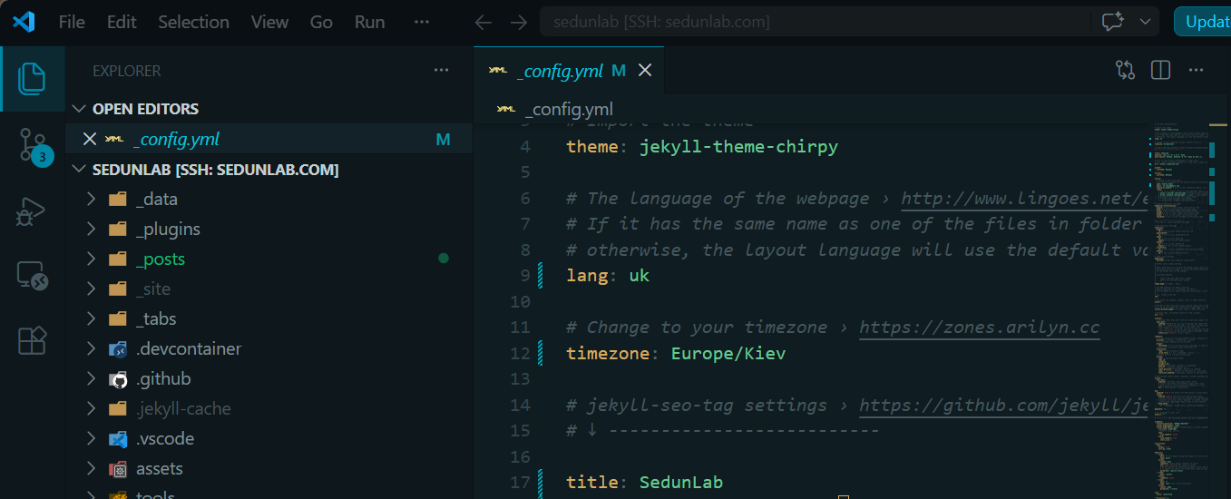Expand the .jekyll-cache folder
The height and width of the screenshot is (499, 1231).
[91, 408]
